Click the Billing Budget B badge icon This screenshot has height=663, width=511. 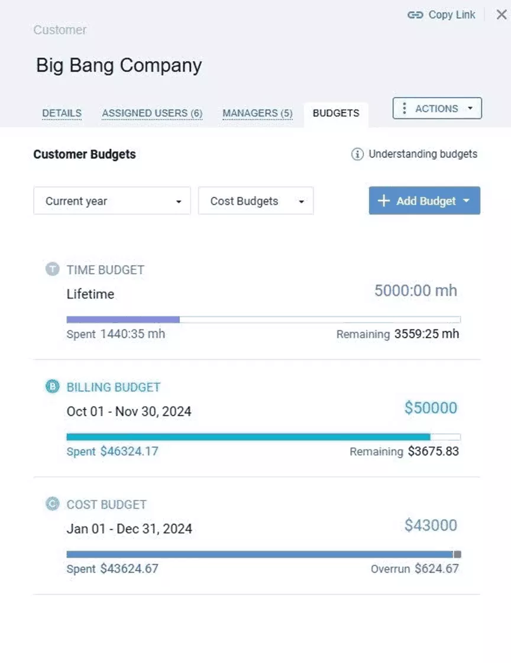pyautogui.click(x=52, y=386)
